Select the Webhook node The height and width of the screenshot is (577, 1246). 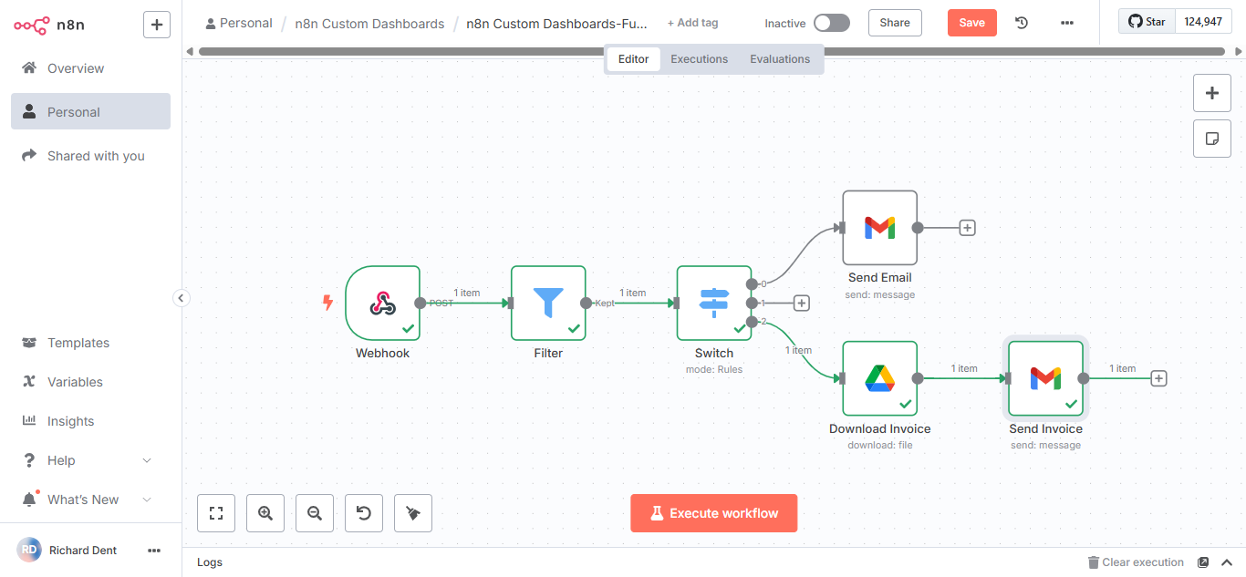(383, 303)
